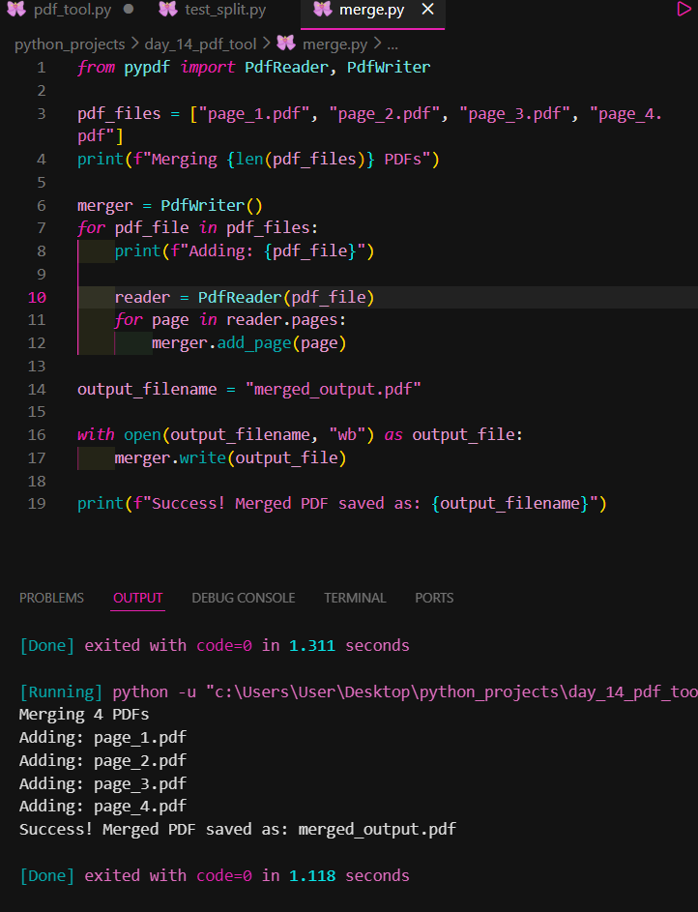Click 'PdfReader(pdf_file)' on line 10

(286, 298)
